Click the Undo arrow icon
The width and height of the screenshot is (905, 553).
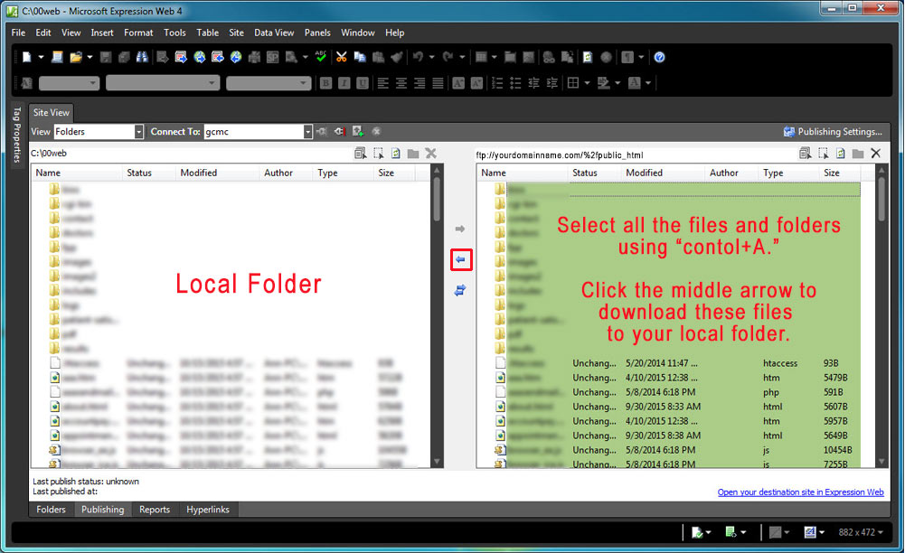[x=419, y=57]
